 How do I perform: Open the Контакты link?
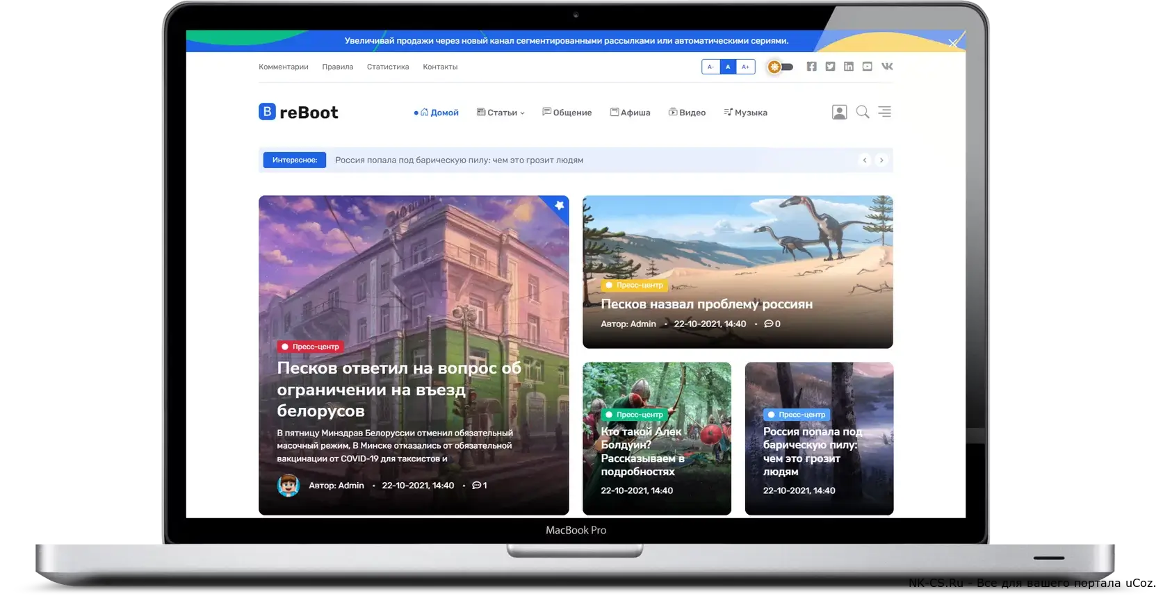440,67
